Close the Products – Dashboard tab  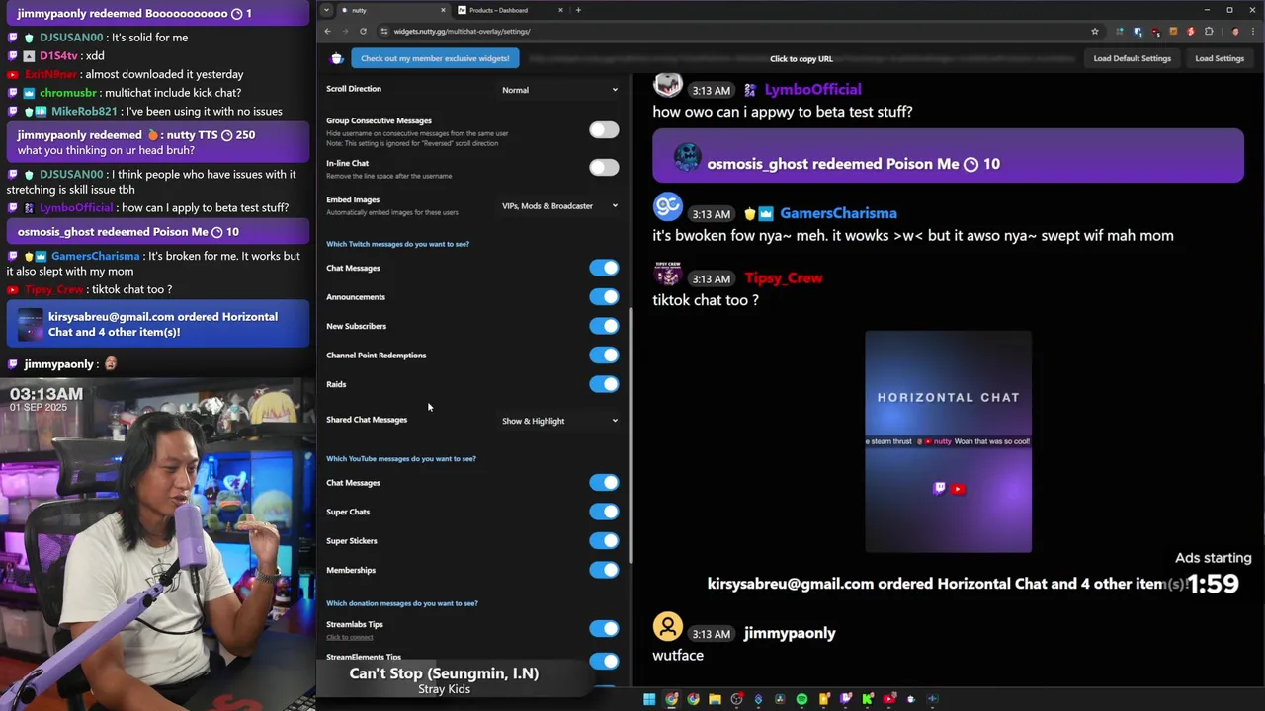pos(560,10)
